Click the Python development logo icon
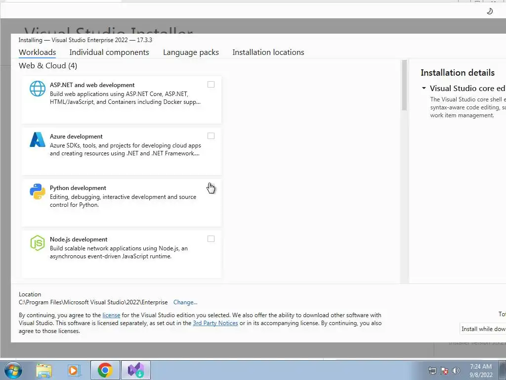 (x=38, y=191)
